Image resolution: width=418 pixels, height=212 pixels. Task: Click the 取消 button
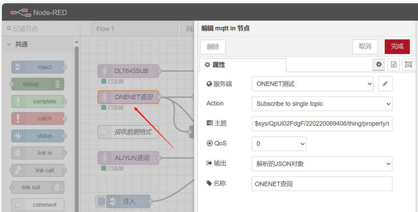[365, 46]
